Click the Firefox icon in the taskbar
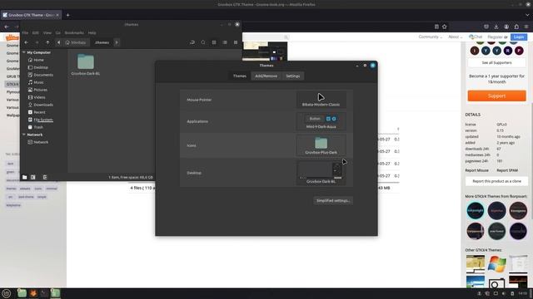 tap(33, 293)
